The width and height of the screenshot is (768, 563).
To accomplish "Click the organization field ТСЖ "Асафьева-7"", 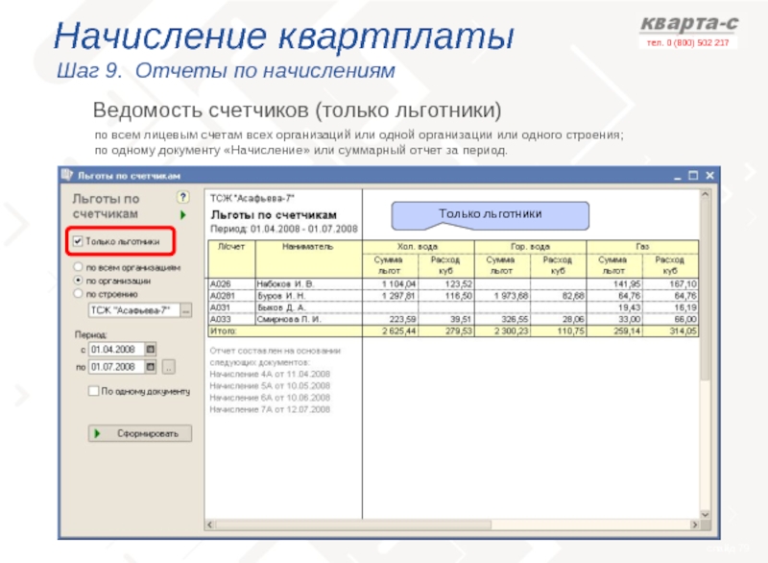I will (134, 310).
